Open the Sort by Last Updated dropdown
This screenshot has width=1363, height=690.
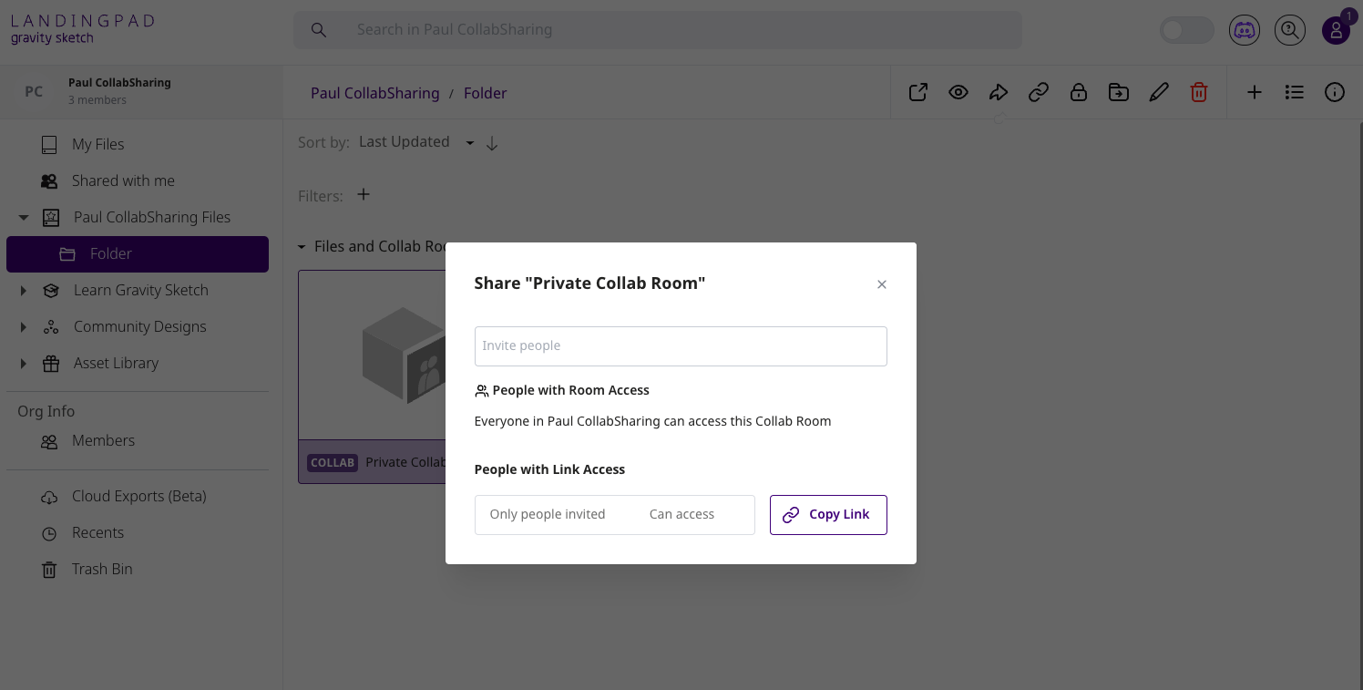(416, 142)
